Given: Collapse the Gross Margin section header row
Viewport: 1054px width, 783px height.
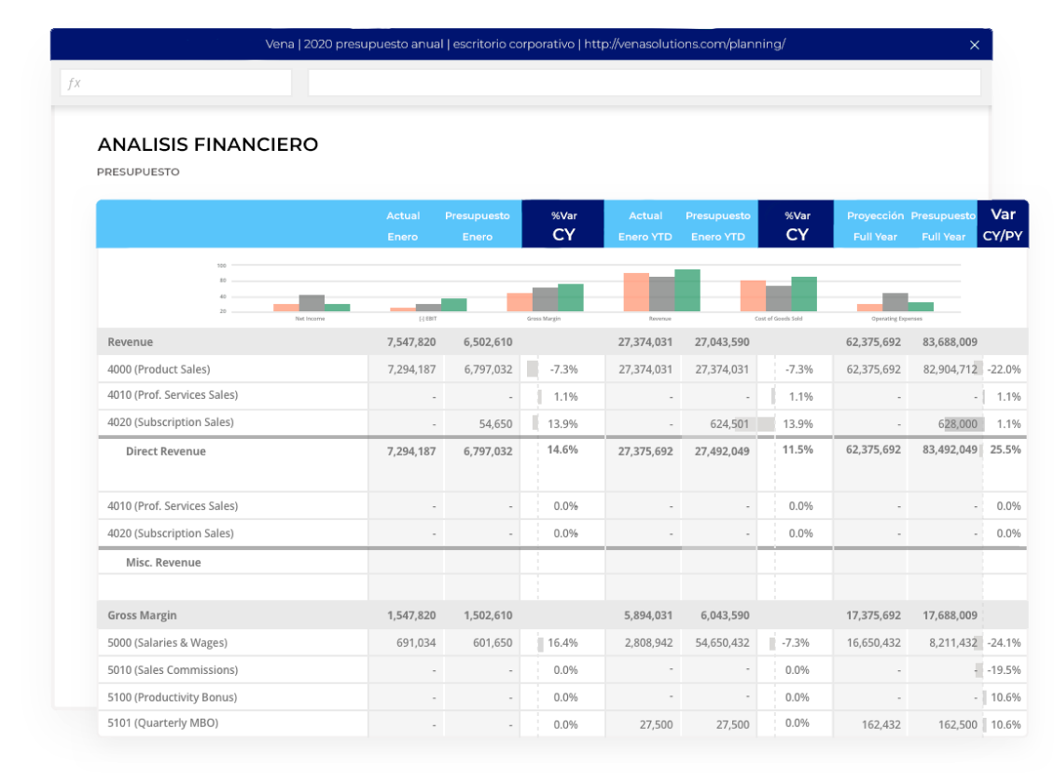Looking at the screenshot, I should coord(142,615).
